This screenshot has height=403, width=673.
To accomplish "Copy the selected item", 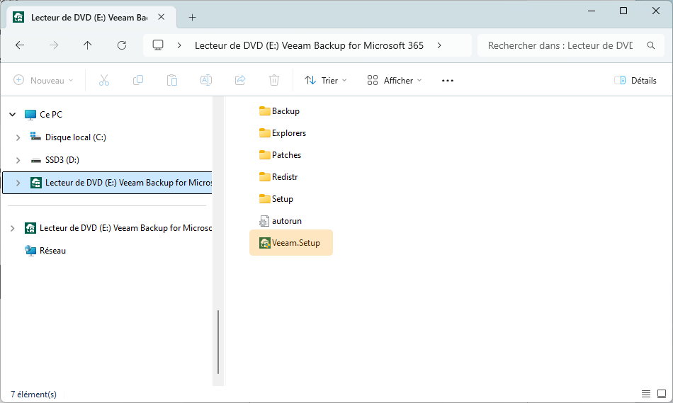I will point(138,80).
